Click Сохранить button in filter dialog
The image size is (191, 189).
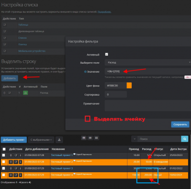[x=180, y=124]
